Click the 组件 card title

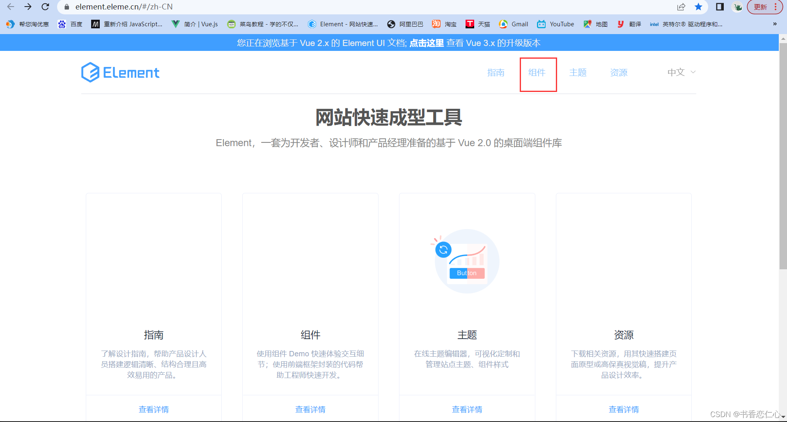pos(310,335)
